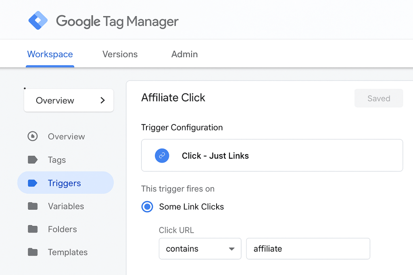The height and width of the screenshot is (275, 413).
Task: Click the Overview workspace selector box
Action: pos(69,100)
